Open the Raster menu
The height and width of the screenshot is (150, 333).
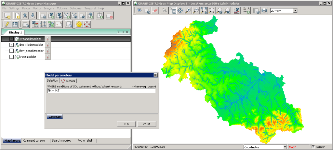(x=26, y=8)
